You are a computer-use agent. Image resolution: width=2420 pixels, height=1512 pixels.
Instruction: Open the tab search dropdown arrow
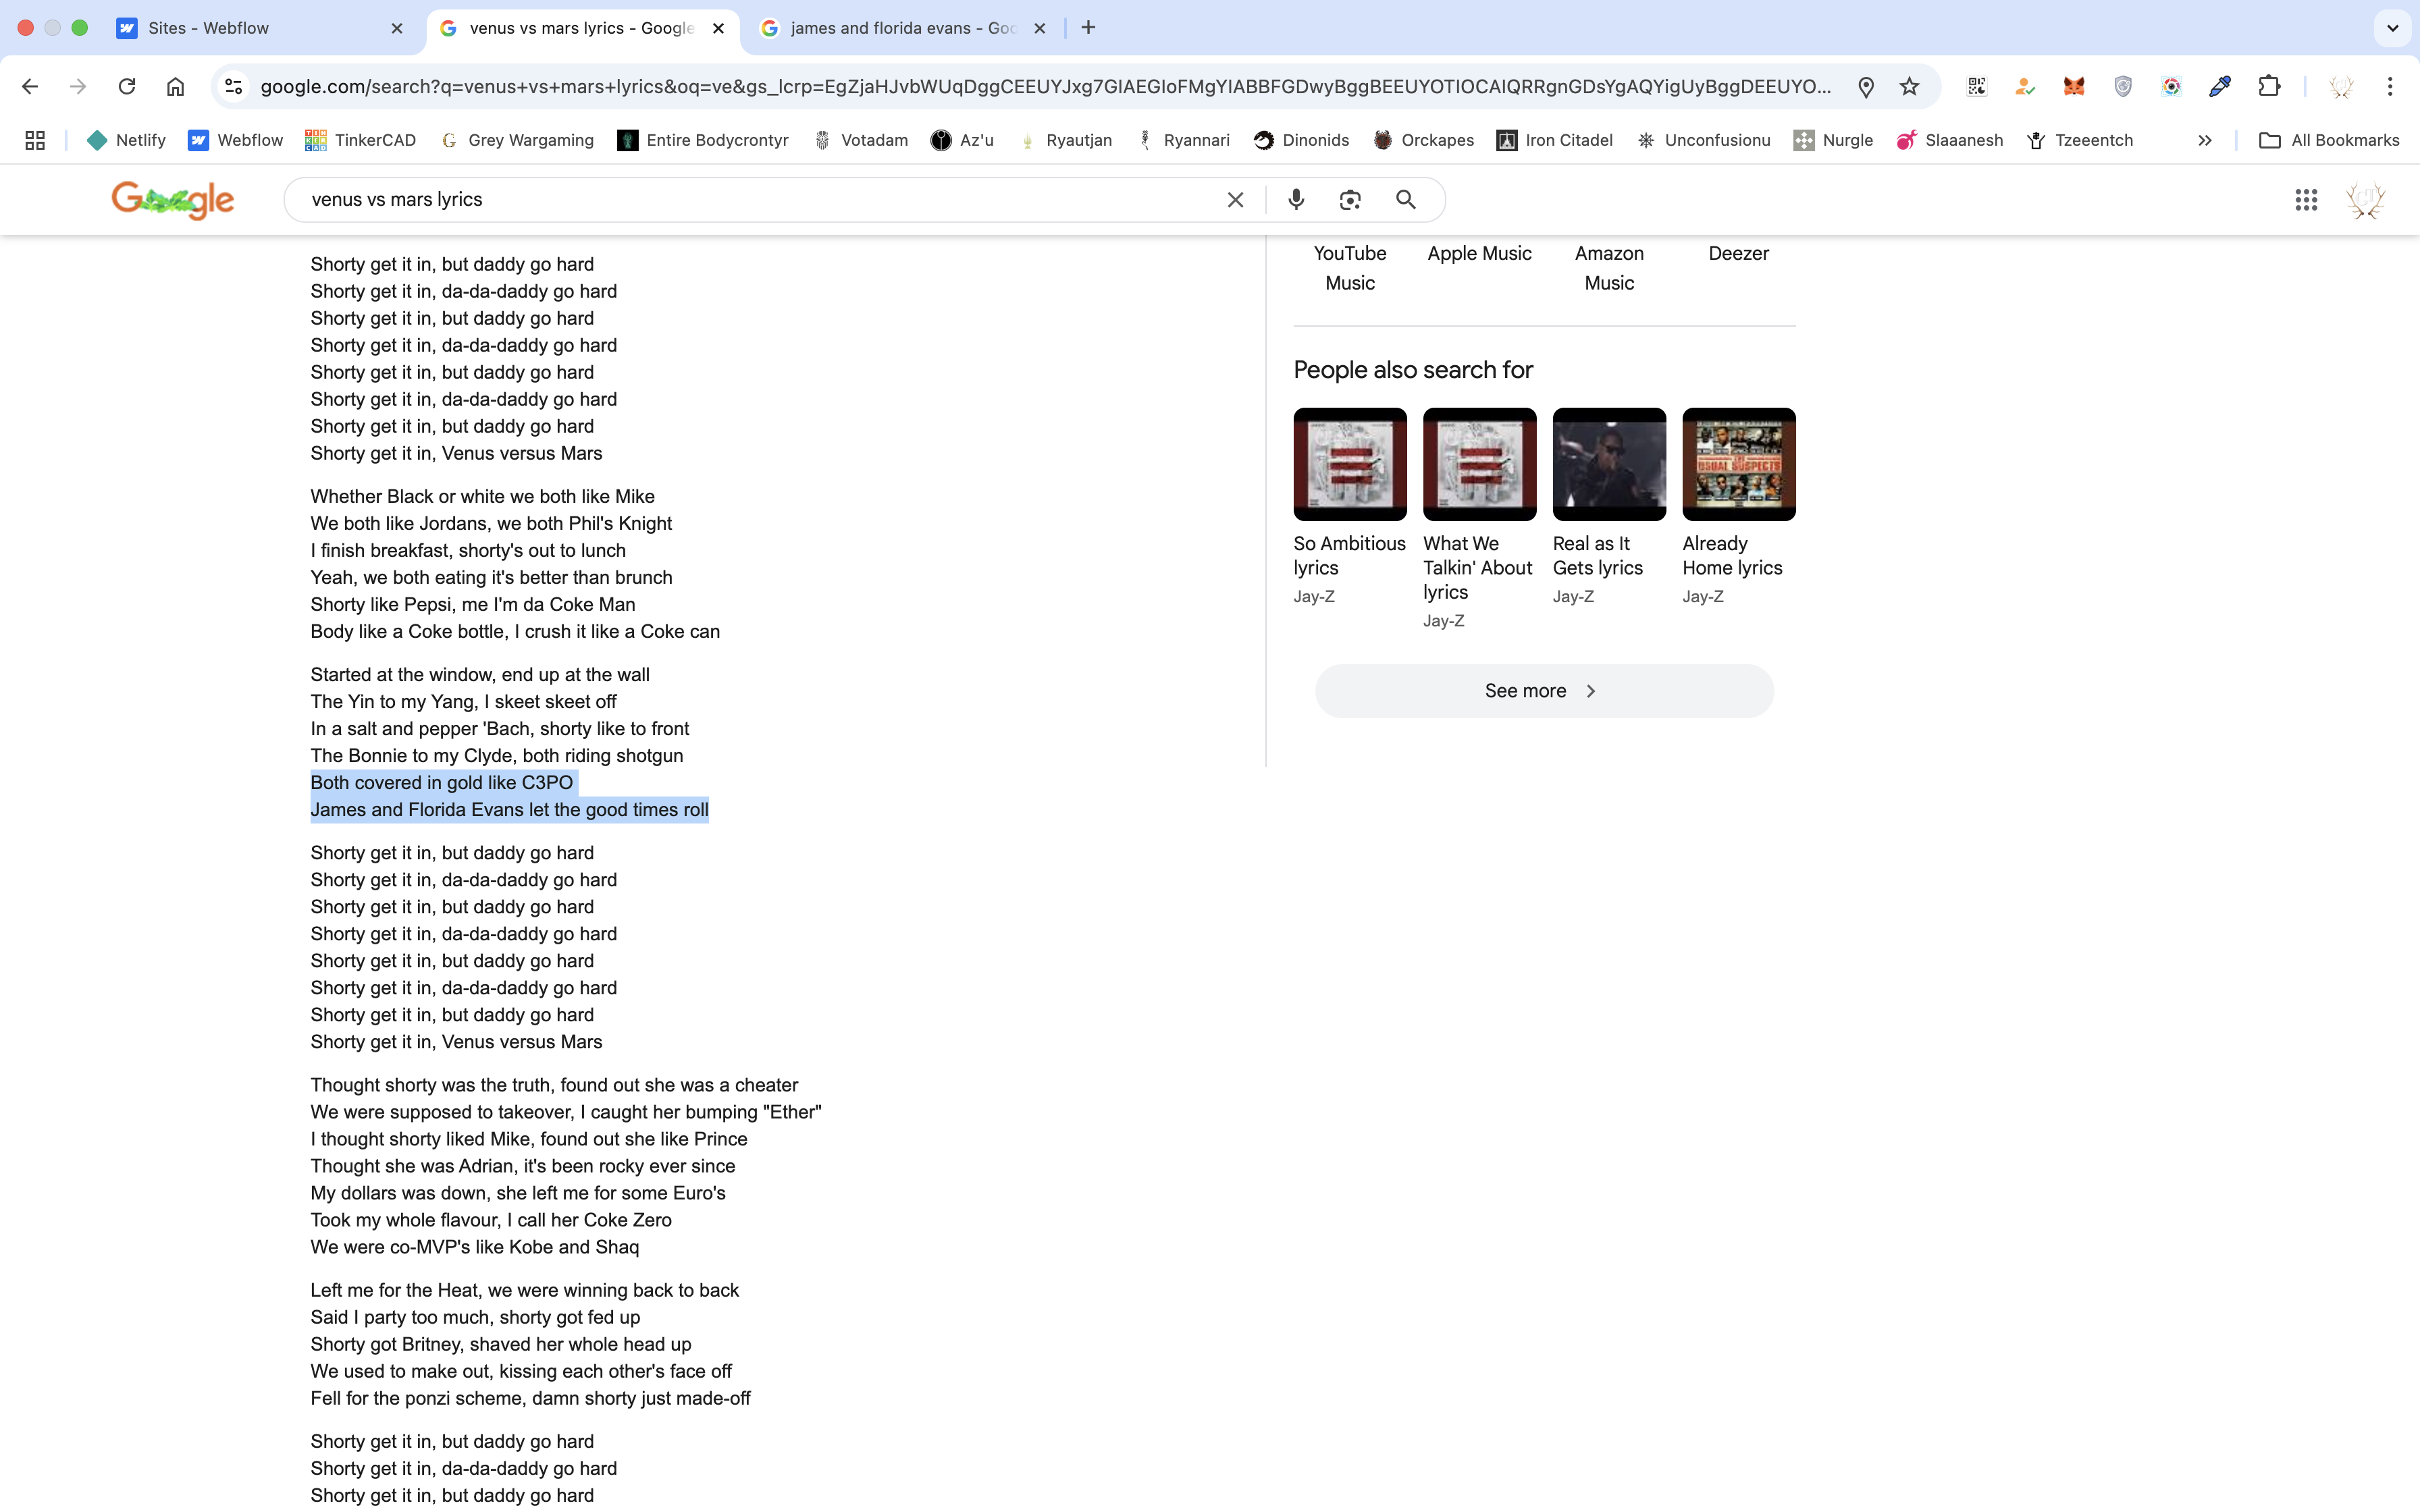(x=2392, y=28)
